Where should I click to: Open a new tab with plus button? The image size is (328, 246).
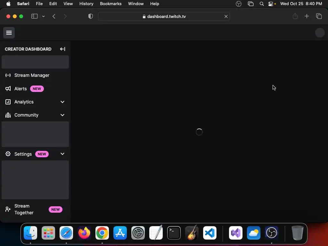[x=307, y=16]
